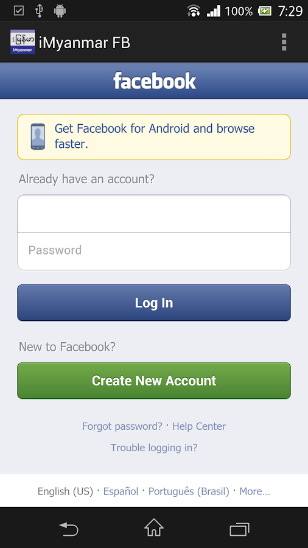Click the Create New Account button
This screenshot has width=308, height=548.
154,381
